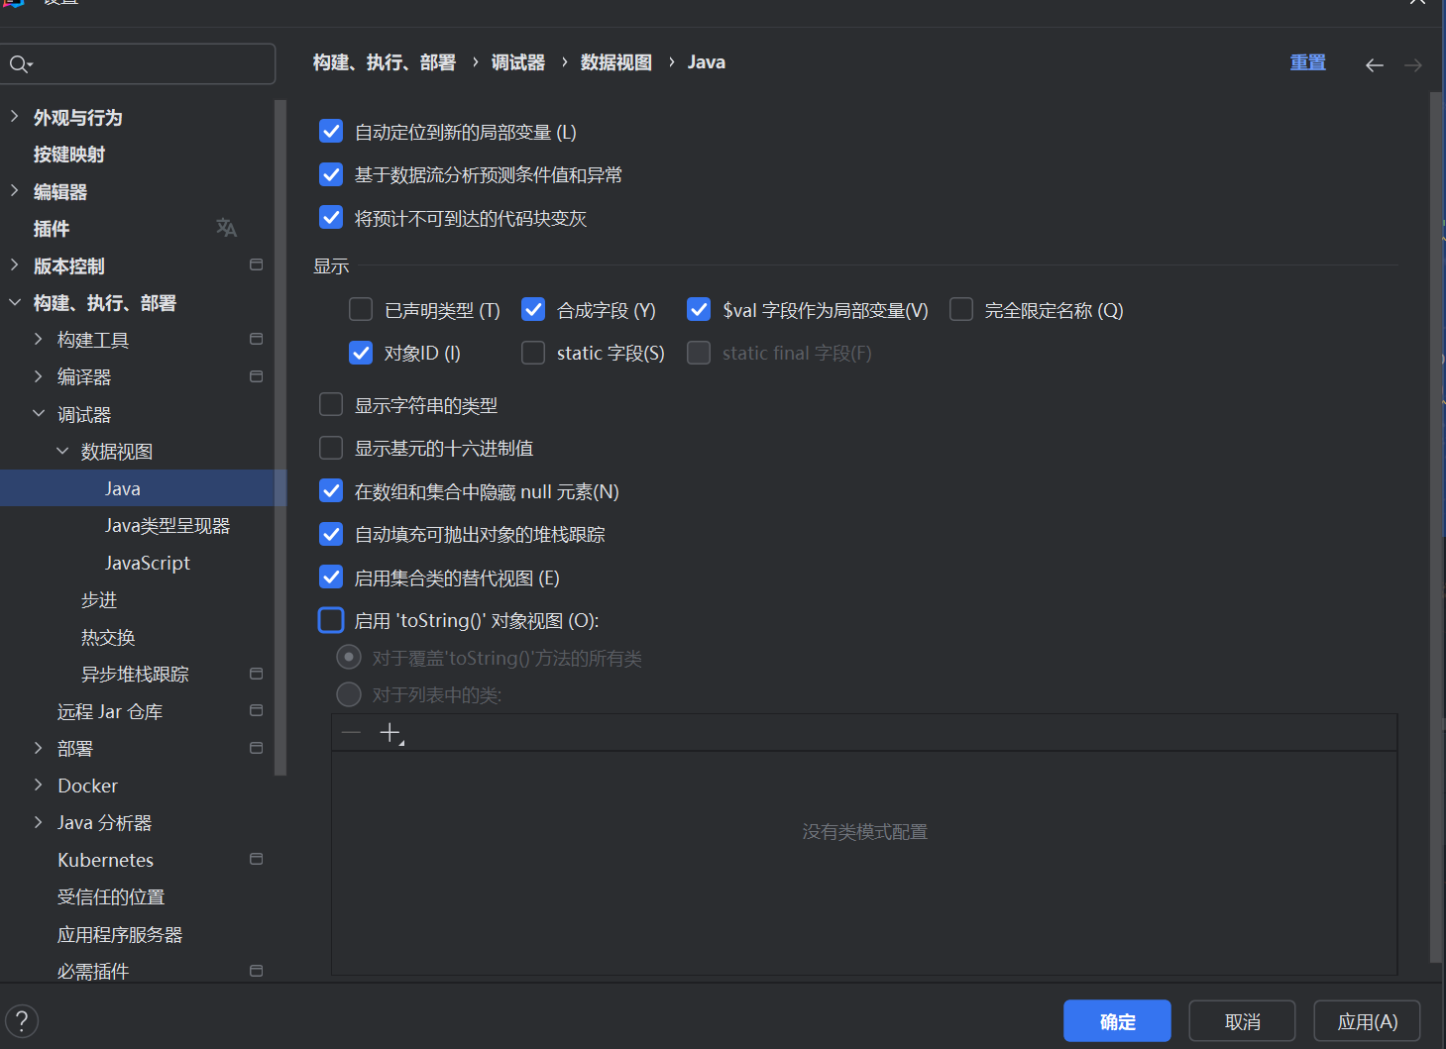Toggle the 显示字符串的类型 checkbox
1446x1049 pixels.
point(331,405)
